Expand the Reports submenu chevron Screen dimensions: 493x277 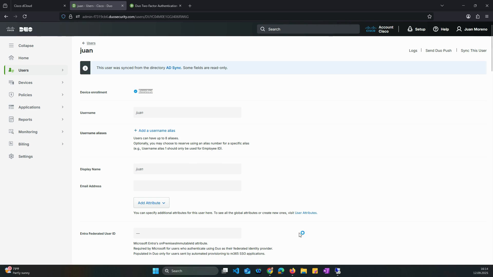(x=62, y=120)
